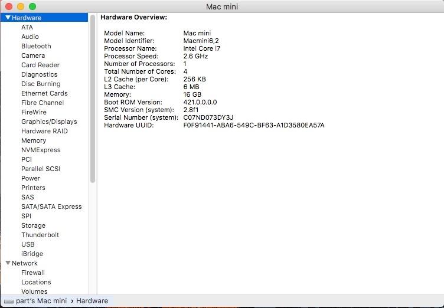The image size is (444, 308).
Task: Open NVMExpress section
Action: (x=41, y=150)
